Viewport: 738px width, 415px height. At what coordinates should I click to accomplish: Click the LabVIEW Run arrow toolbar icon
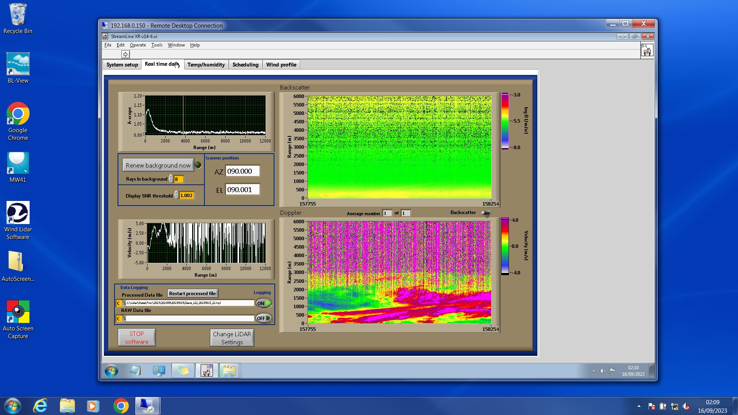(x=125, y=54)
